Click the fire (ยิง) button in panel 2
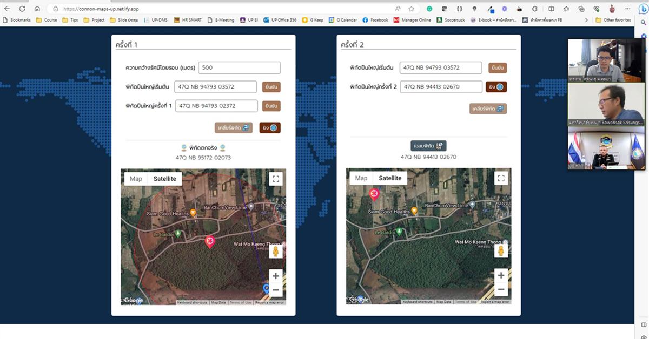The height and width of the screenshot is (339, 649). click(496, 86)
